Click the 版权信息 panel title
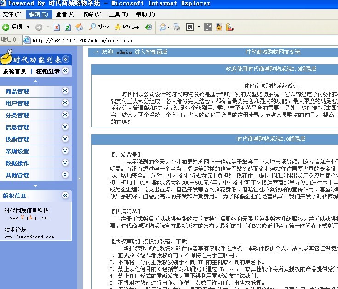This screenshot has width=338, height=289. (14, 196)
